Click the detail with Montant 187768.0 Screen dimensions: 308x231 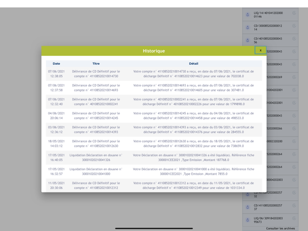tap(194, 157)
